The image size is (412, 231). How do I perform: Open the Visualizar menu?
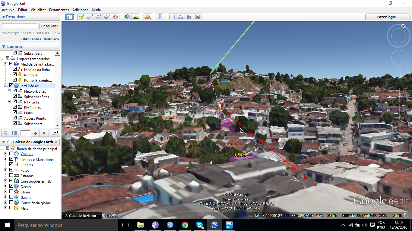tap(38, 10)
